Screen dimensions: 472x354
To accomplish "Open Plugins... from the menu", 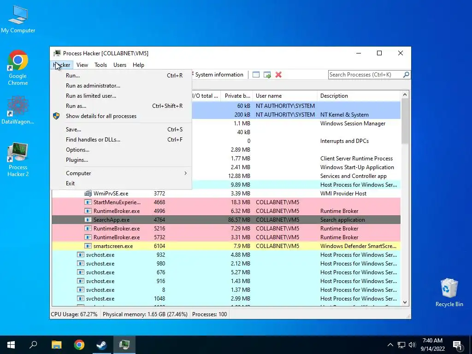I will click(x=122, y=160).
